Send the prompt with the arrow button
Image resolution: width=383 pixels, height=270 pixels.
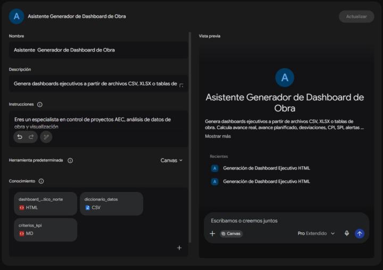359,234
